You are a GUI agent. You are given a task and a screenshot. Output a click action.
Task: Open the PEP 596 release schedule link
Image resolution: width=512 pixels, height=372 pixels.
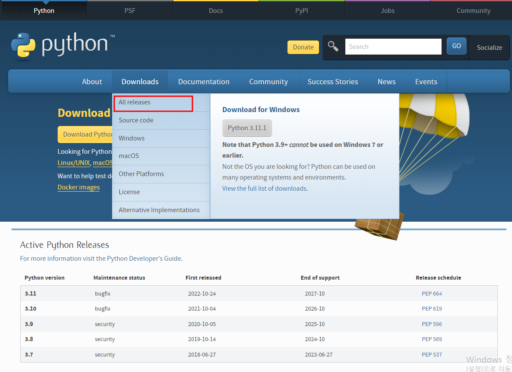click(x=432, y=324)
